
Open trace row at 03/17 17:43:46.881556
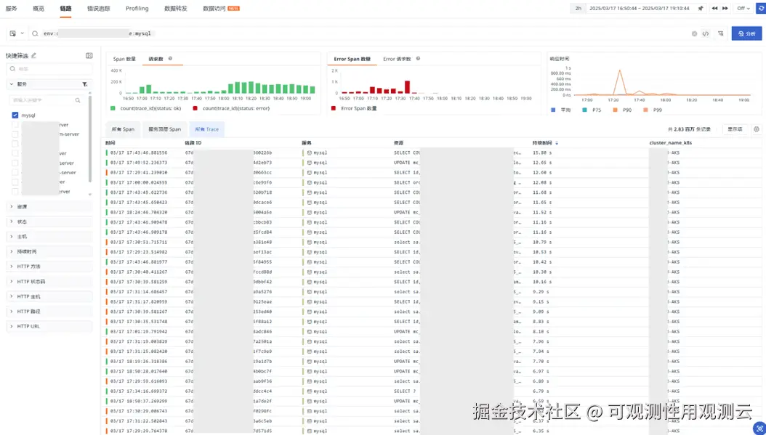pos(433,153)
